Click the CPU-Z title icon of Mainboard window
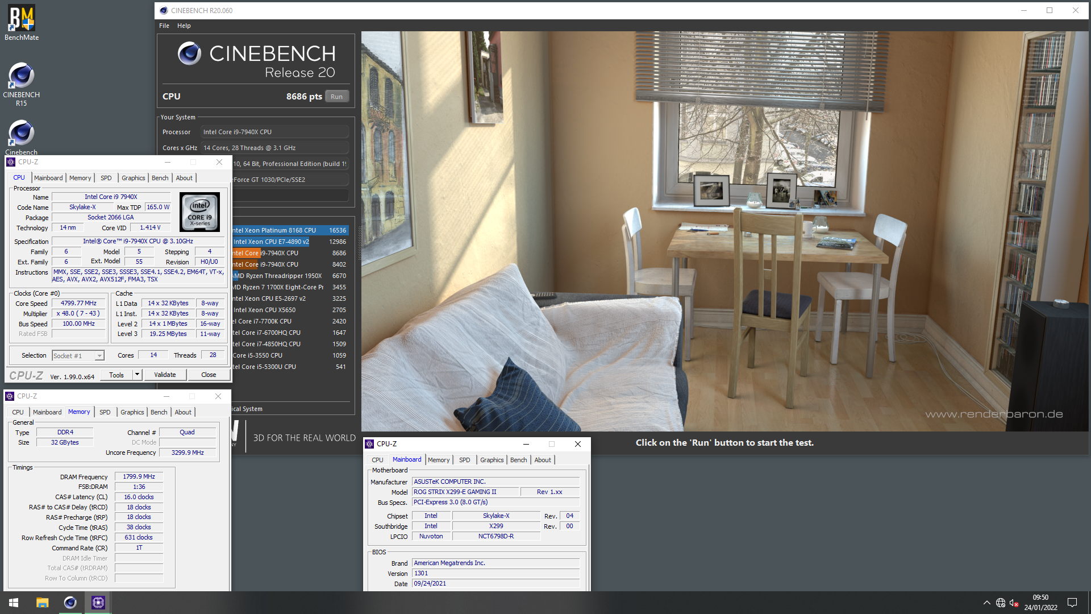This screenshot has height=614, width=1091. [369, 444]
